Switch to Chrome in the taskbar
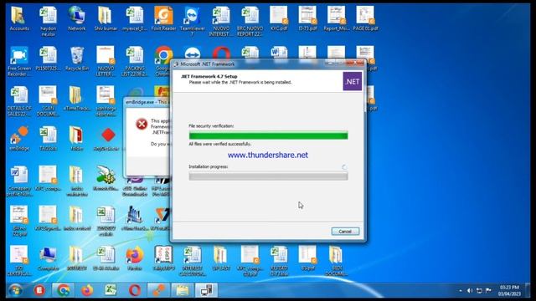 pyautogui.click(x=64, y=290)
